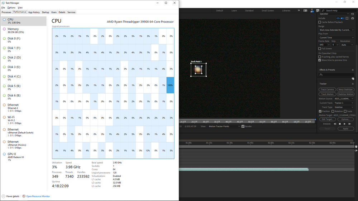This screenshot has height=201, width=358.
Task: Analyze forward play button in Tracker
Action: pyautogui.click(x=344, y=124)
